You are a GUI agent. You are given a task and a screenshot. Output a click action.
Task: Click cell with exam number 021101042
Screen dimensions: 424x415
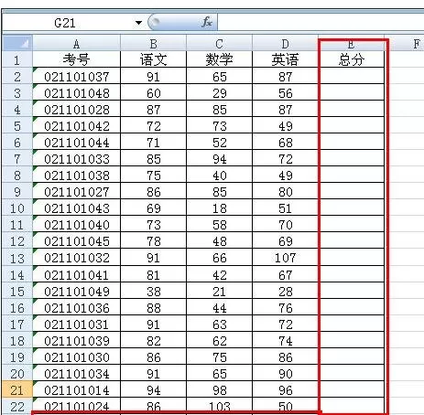pos(77,125)
